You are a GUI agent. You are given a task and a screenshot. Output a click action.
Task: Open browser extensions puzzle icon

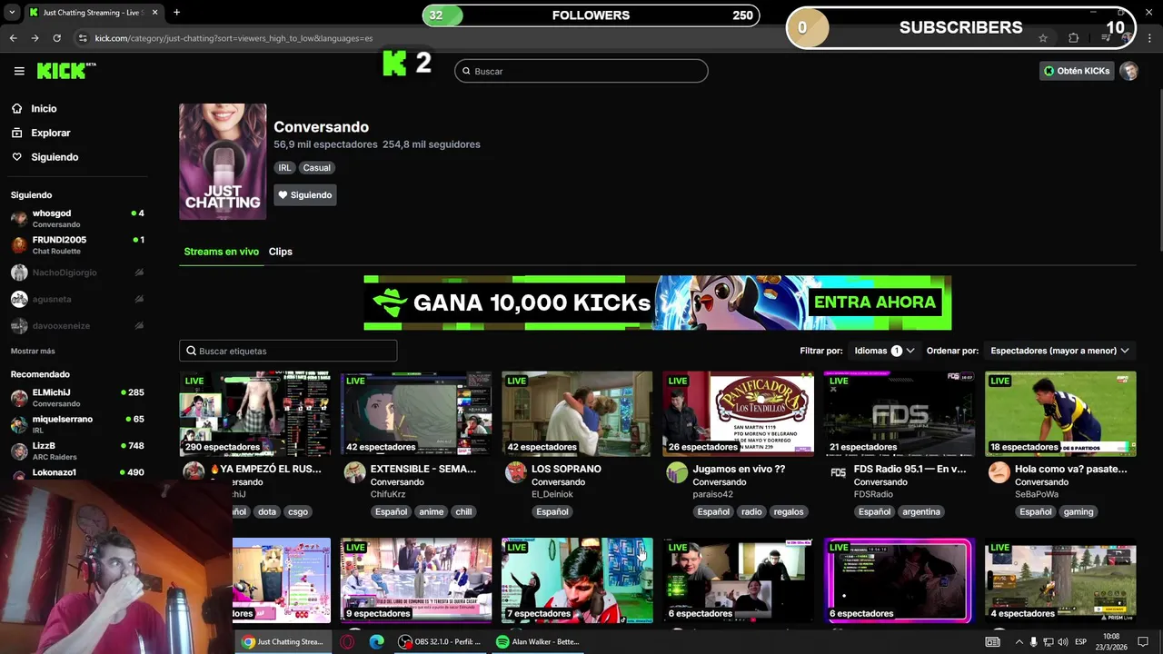[x=1073, y=38]
